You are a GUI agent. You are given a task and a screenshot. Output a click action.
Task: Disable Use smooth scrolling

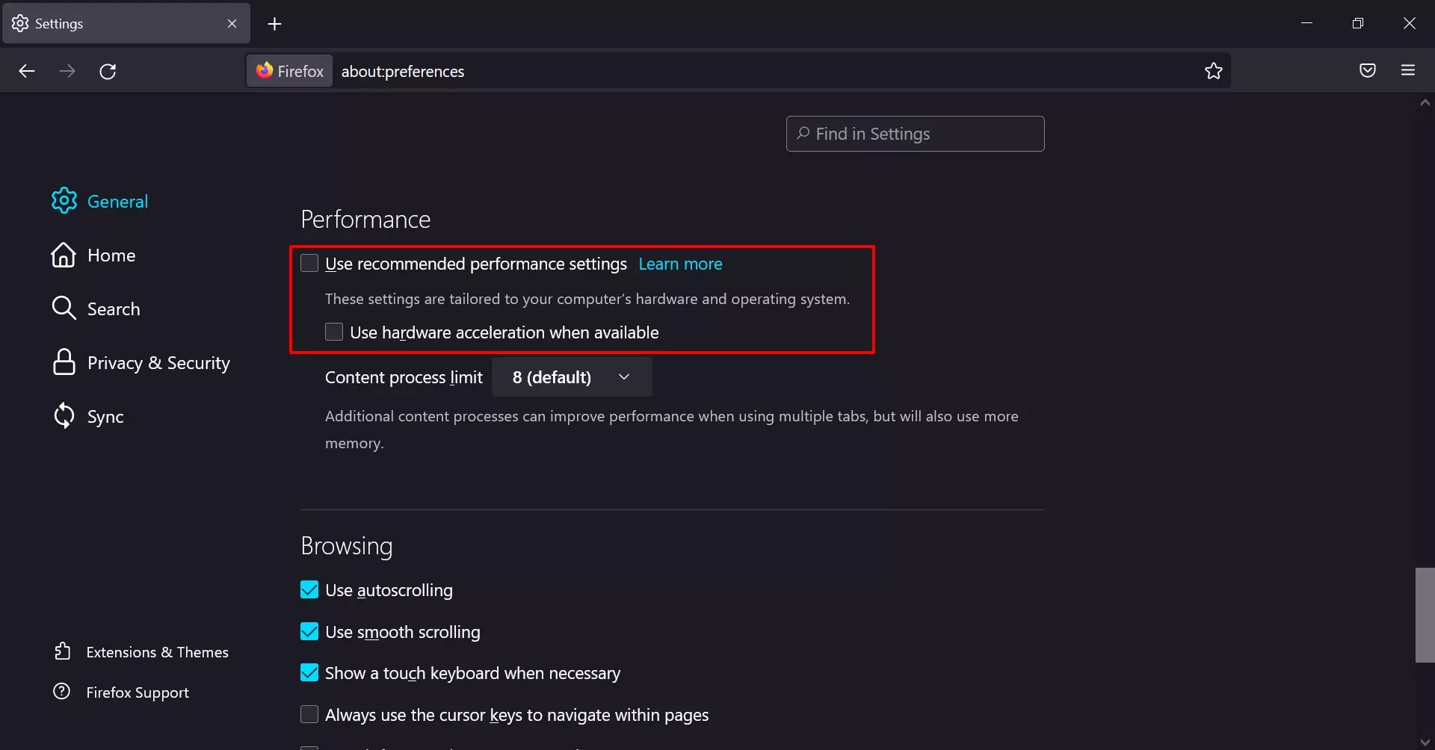(x=310, y=630)
